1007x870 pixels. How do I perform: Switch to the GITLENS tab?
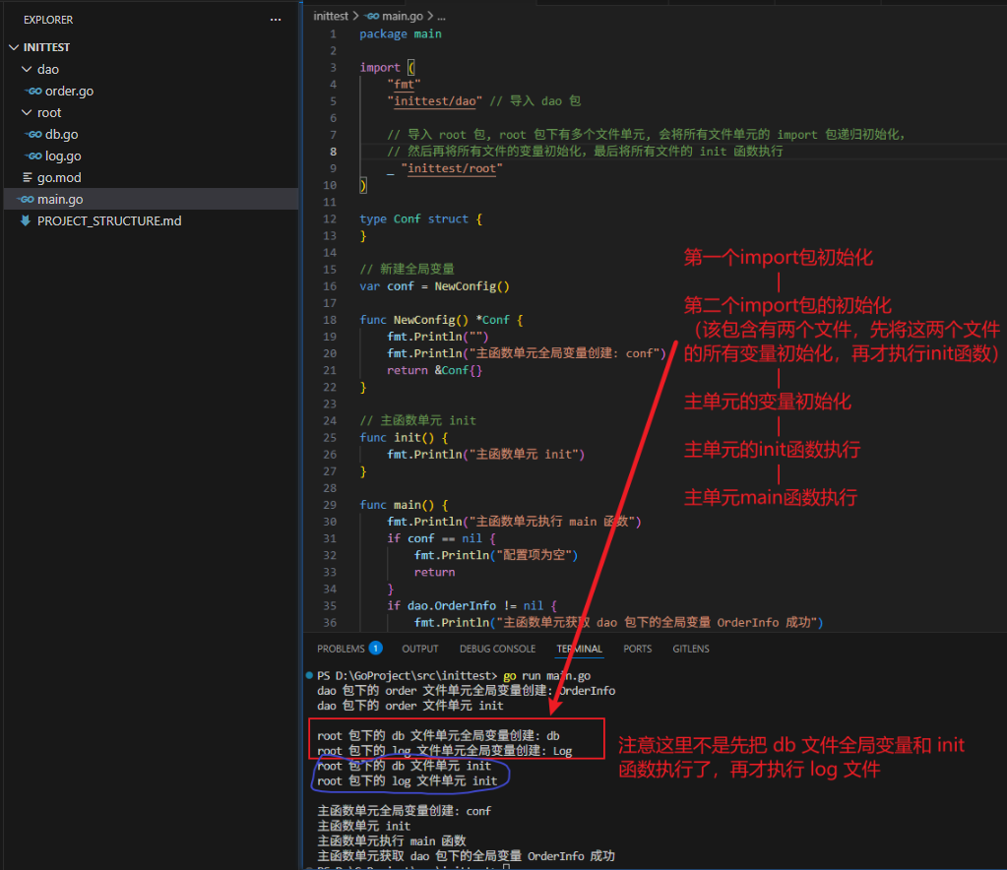(x=691, y=649)
